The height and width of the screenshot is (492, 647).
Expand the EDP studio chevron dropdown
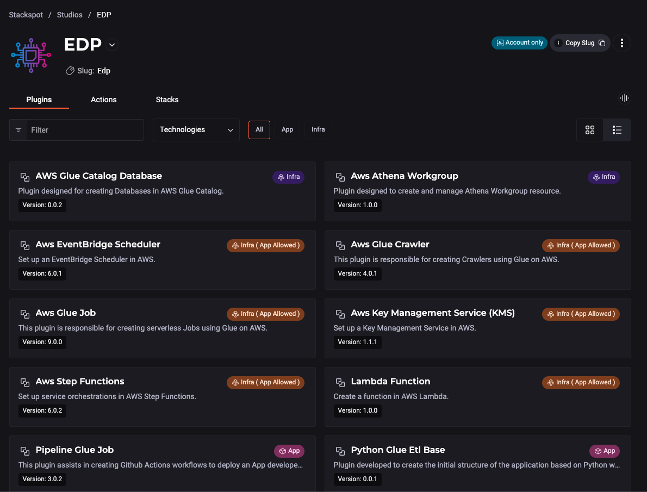point(112,45)
